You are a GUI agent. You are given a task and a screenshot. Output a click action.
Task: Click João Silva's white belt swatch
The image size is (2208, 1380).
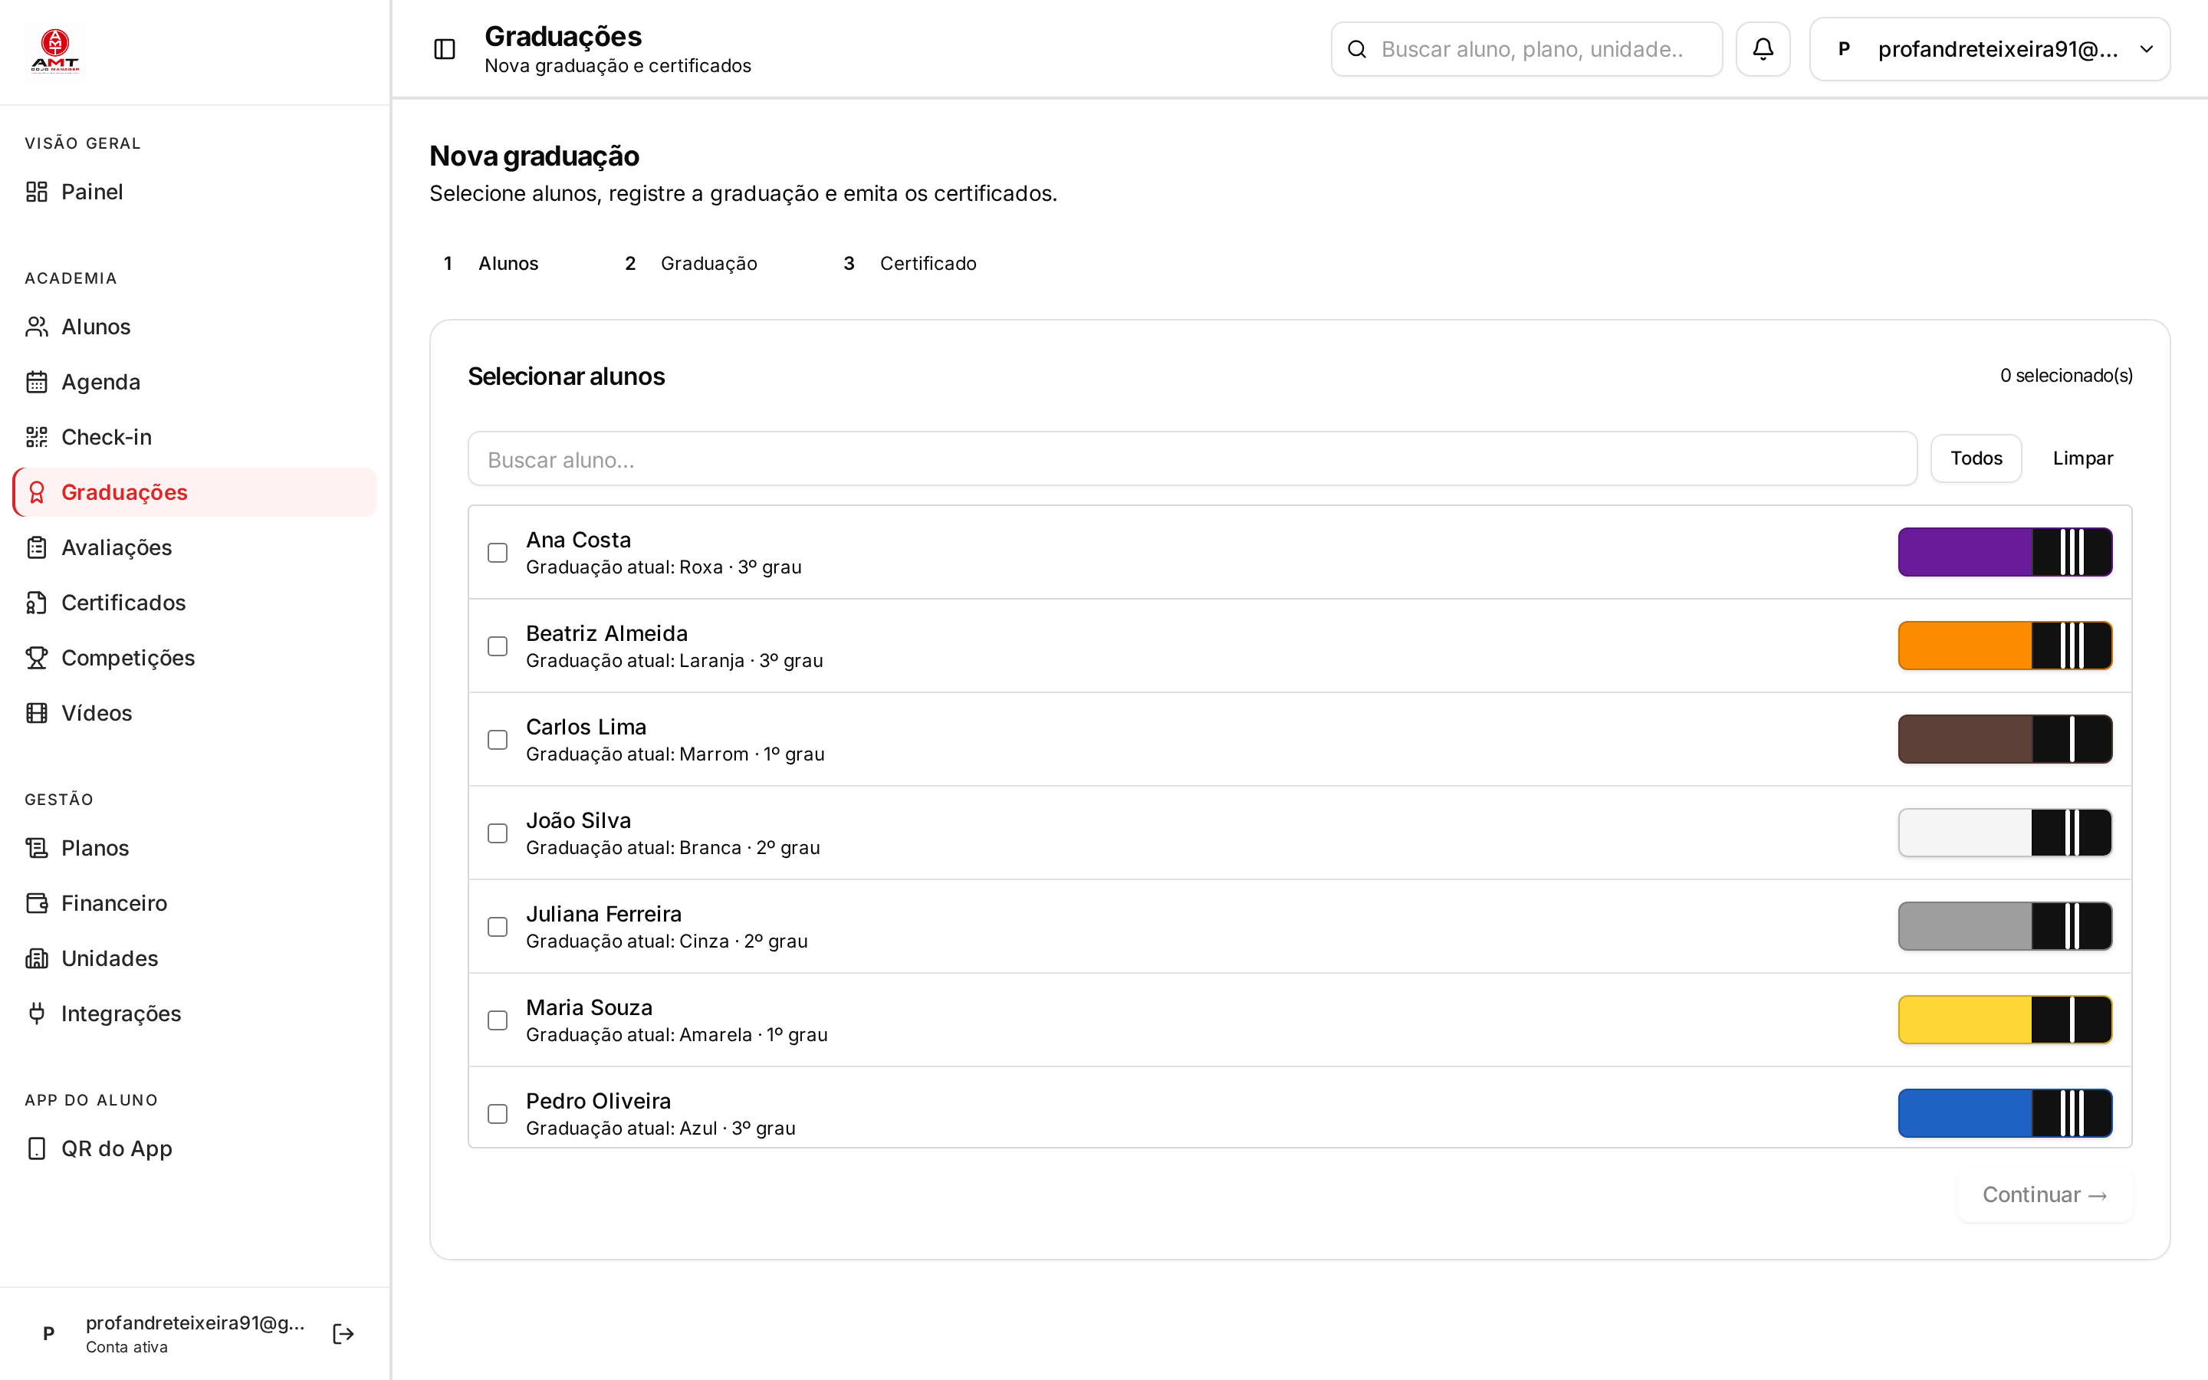tap(2006, 833)
